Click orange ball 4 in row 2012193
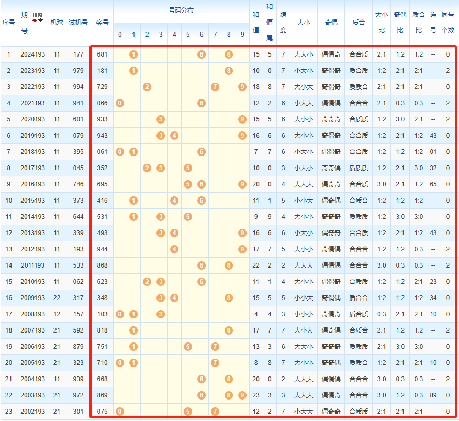459x421 pixels. coord(174,249)
